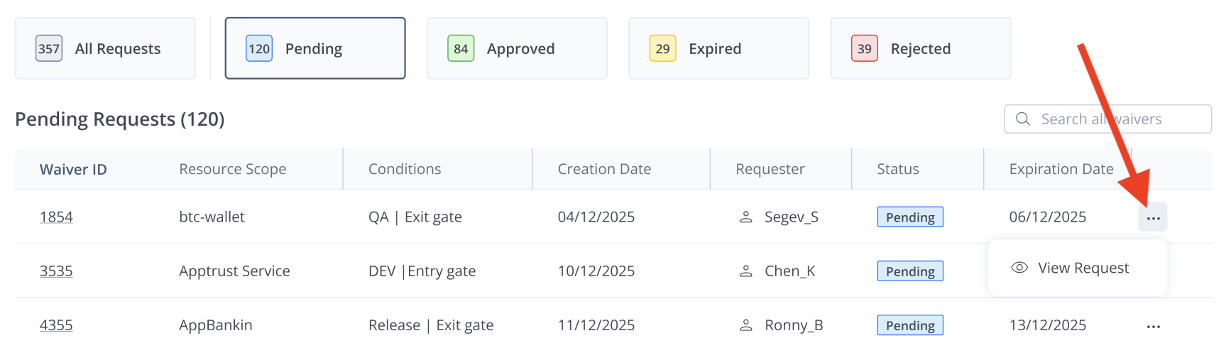This screenshot has height=348, width=1231.
Task: Select the Pending filter tab
Action: coord(315,48)
